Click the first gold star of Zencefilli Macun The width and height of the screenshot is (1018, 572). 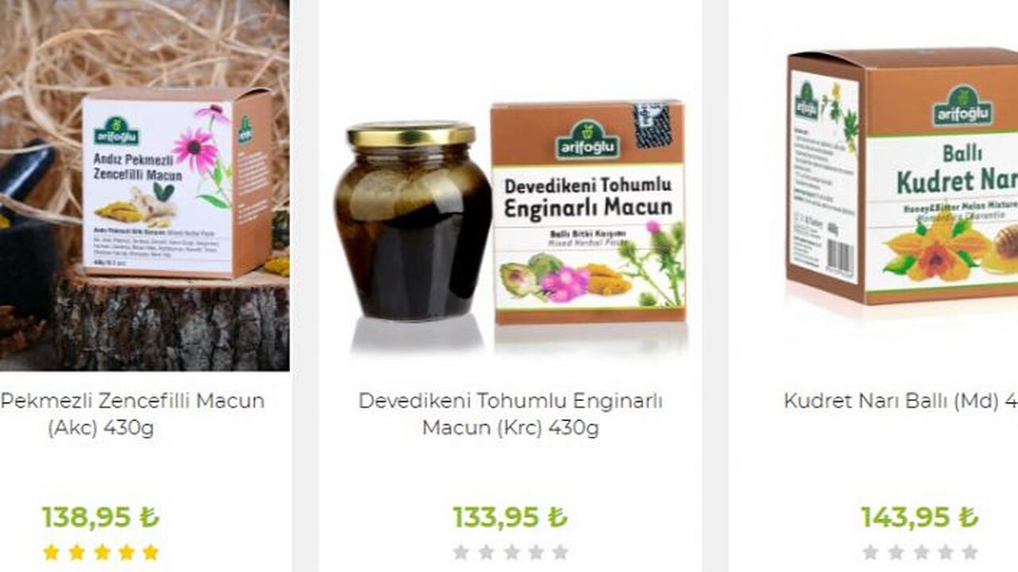pos(51,552)
